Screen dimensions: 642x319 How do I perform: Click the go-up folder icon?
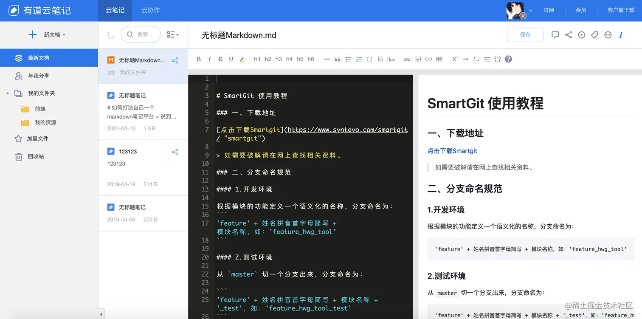click(x=110, y=35)
